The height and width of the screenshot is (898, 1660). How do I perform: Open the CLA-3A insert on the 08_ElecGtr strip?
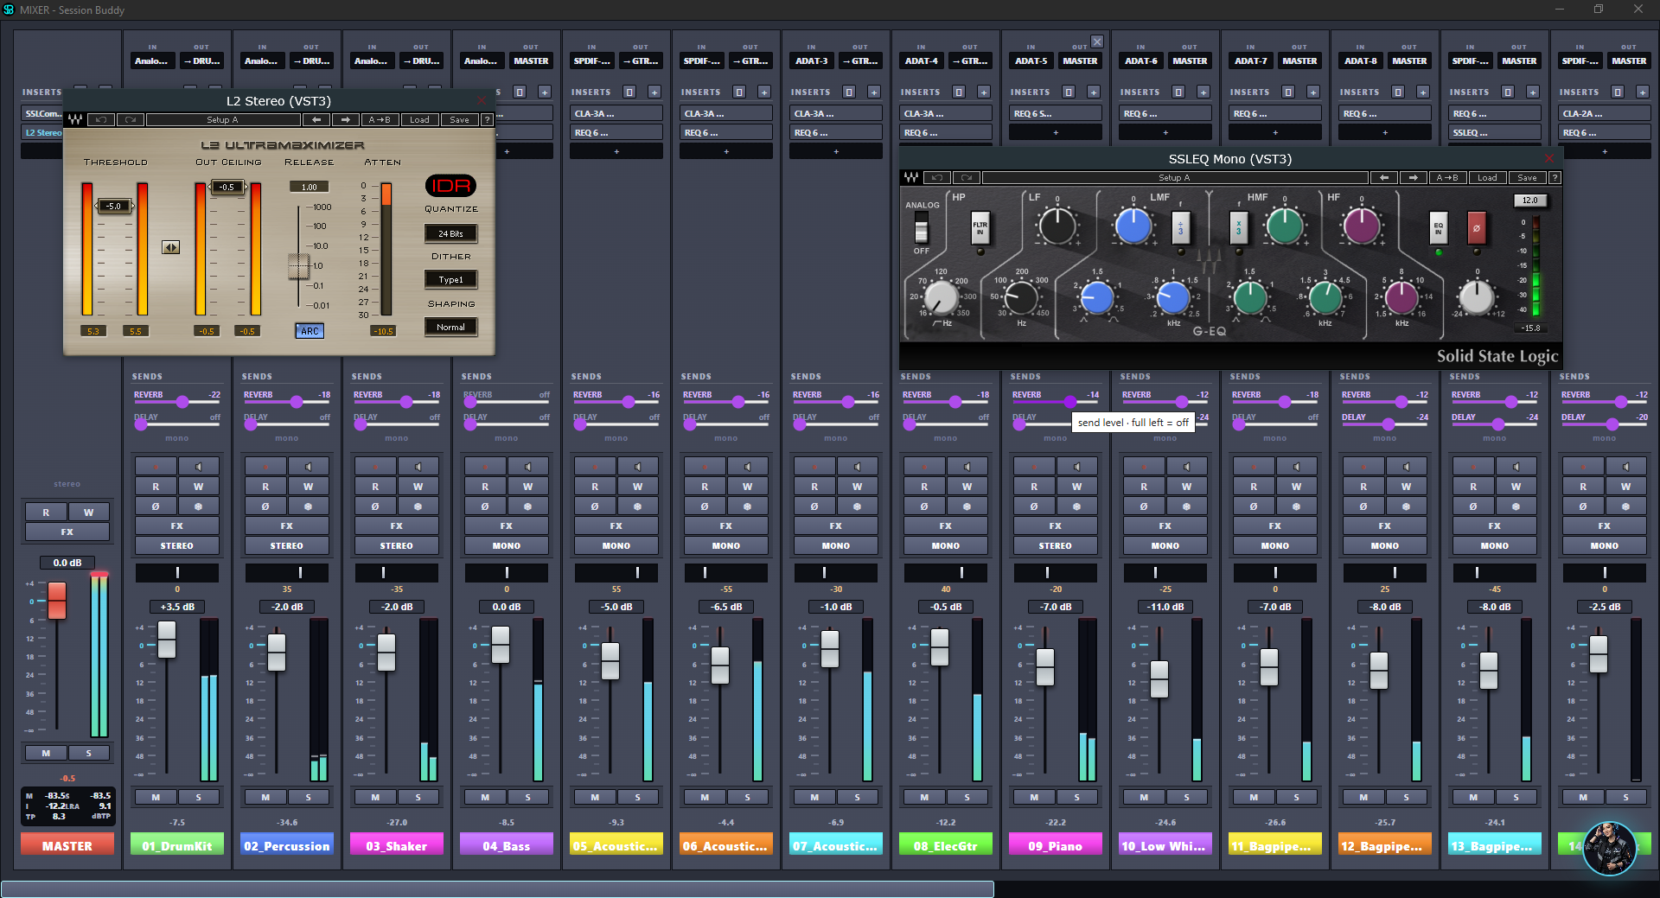coord(946,113)
